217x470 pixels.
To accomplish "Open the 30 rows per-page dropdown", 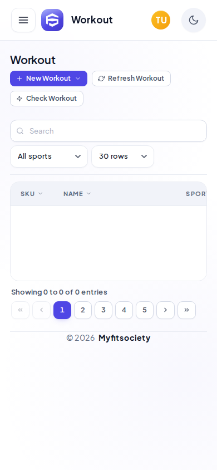I will click(123, 156).
